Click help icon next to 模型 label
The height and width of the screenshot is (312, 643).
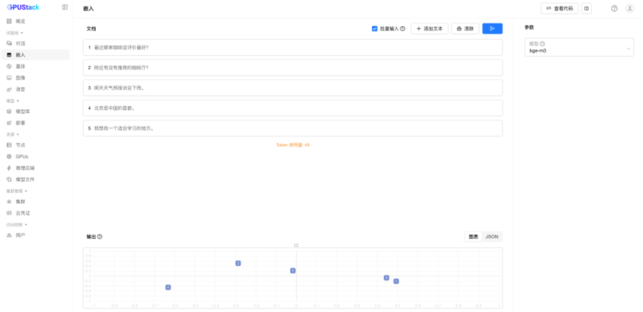coord(542,43)
